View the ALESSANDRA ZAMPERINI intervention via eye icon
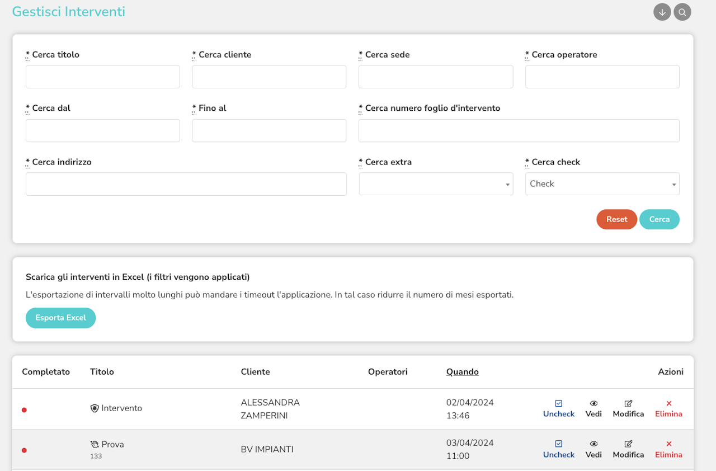Image resolution: width=716 pixels, height=471 pixels. point(593,408)
